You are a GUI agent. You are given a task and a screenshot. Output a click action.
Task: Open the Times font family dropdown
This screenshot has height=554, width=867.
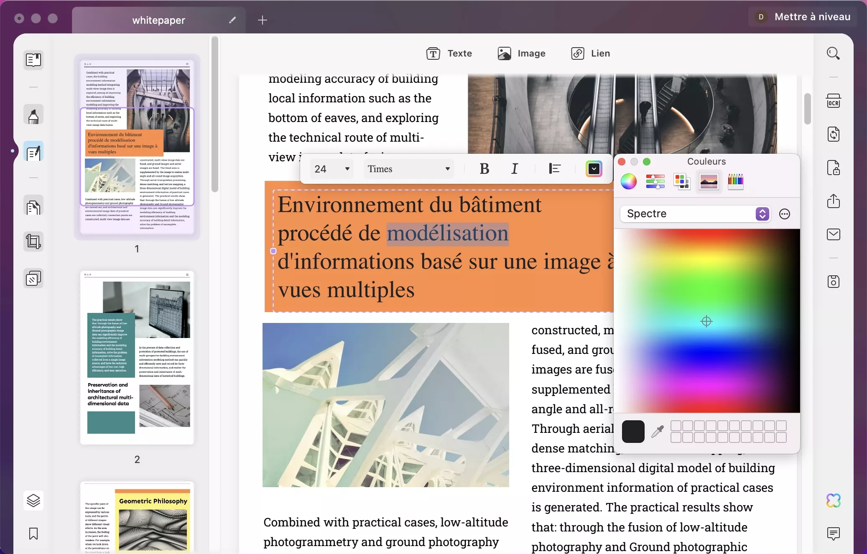coord(408,169)
